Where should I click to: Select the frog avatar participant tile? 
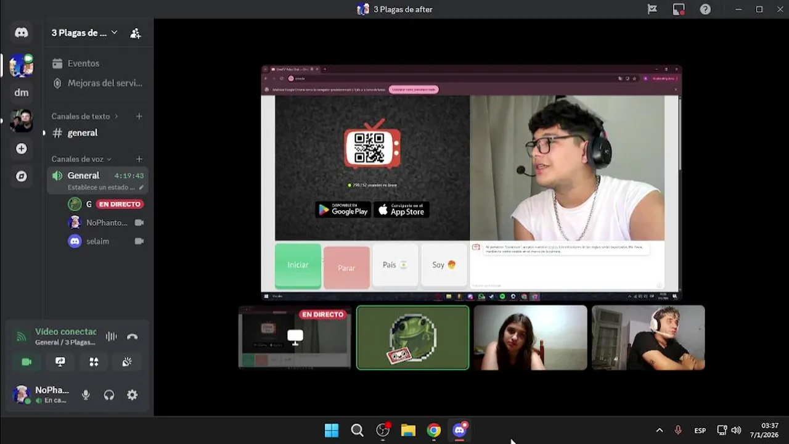pyautogui.click(x=412, y=337)
